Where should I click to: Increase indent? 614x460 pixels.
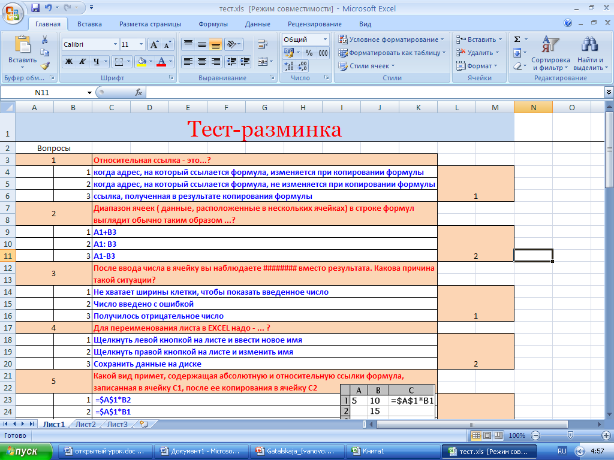click(x=245, y=62)
